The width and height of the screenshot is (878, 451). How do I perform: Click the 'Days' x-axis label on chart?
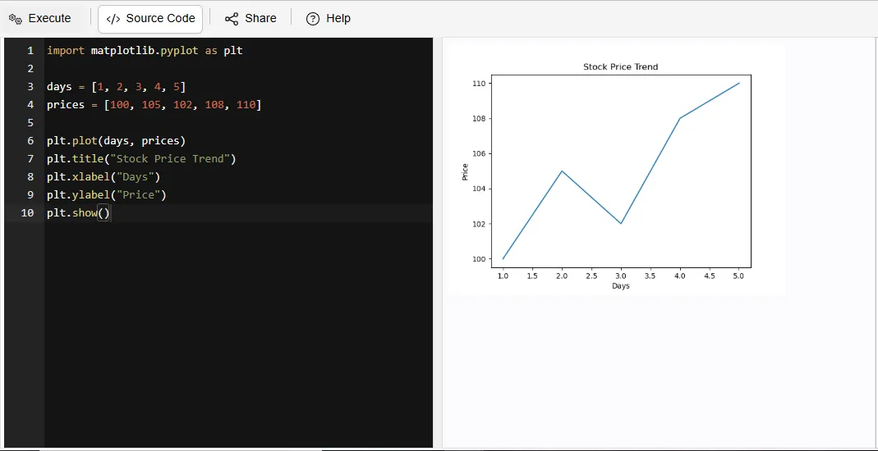[620, 286]
